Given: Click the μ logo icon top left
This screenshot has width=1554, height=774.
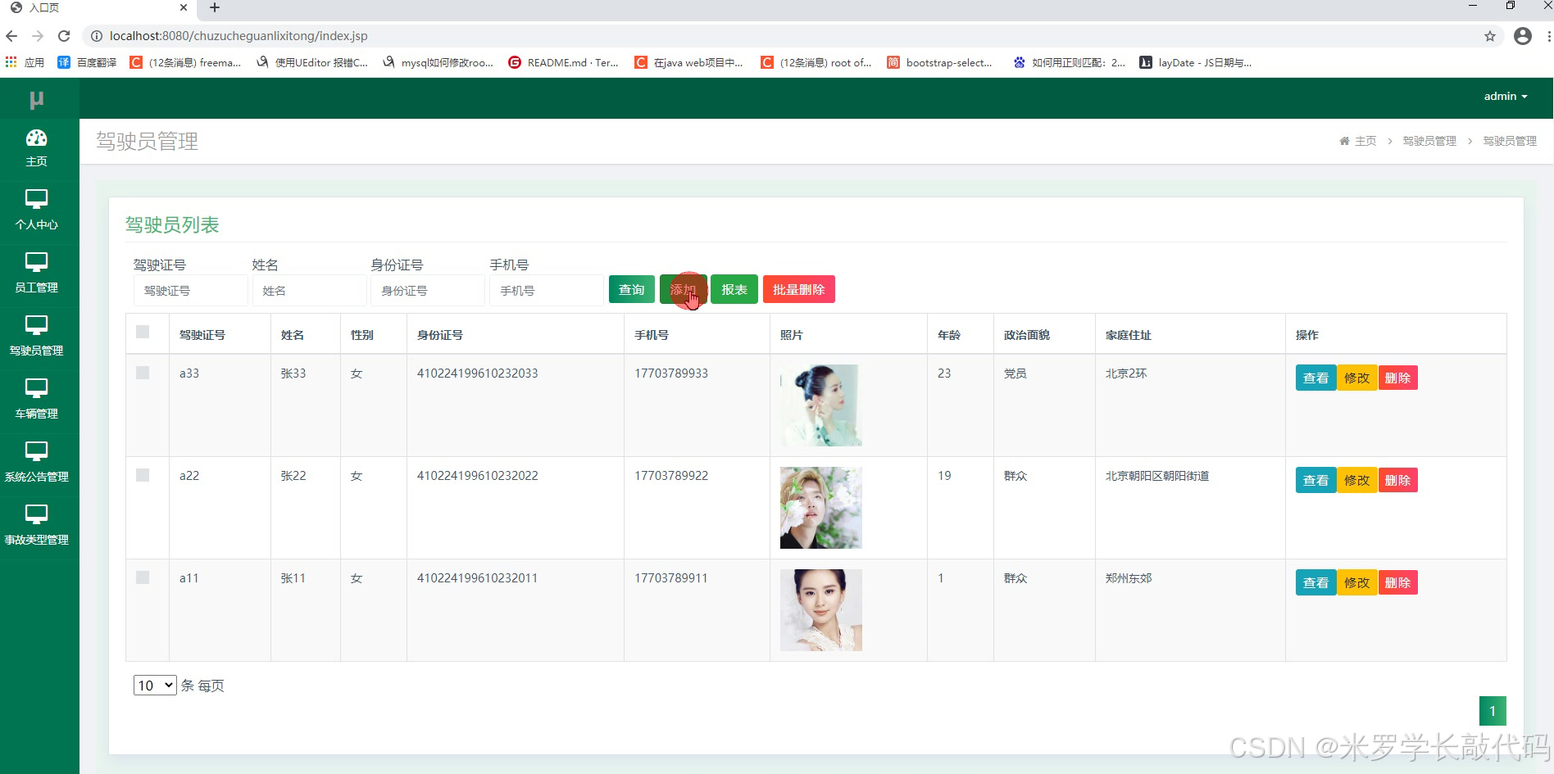Looking at the screenshot, I should (x=37, y=98).
